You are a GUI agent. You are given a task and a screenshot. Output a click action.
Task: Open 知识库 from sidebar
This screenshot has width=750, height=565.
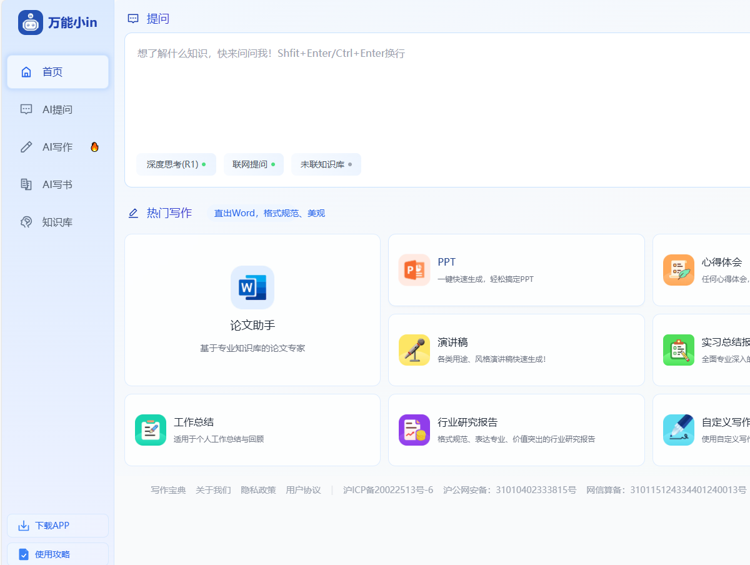[57, 222]
